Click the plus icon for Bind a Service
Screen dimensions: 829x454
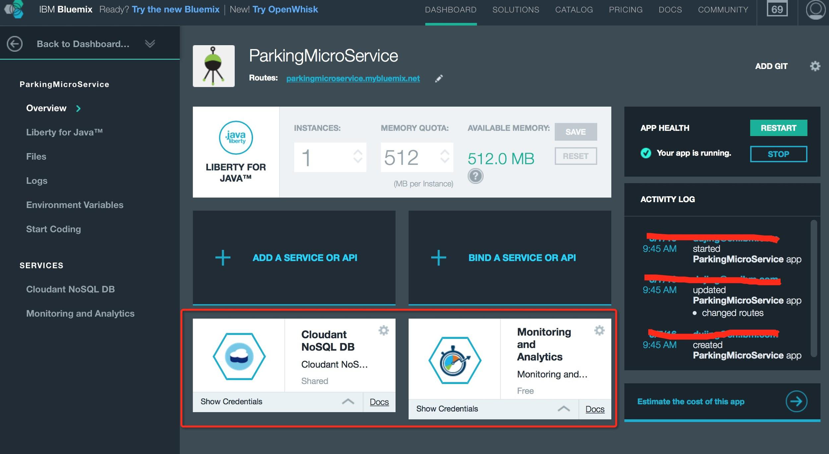[x=438, y=258]
